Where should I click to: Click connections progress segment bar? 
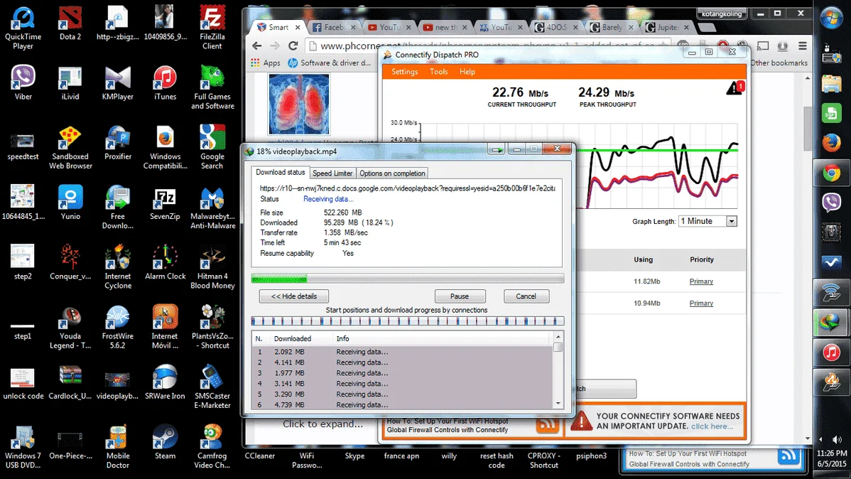pyautogui.click(x=408, y=321)
